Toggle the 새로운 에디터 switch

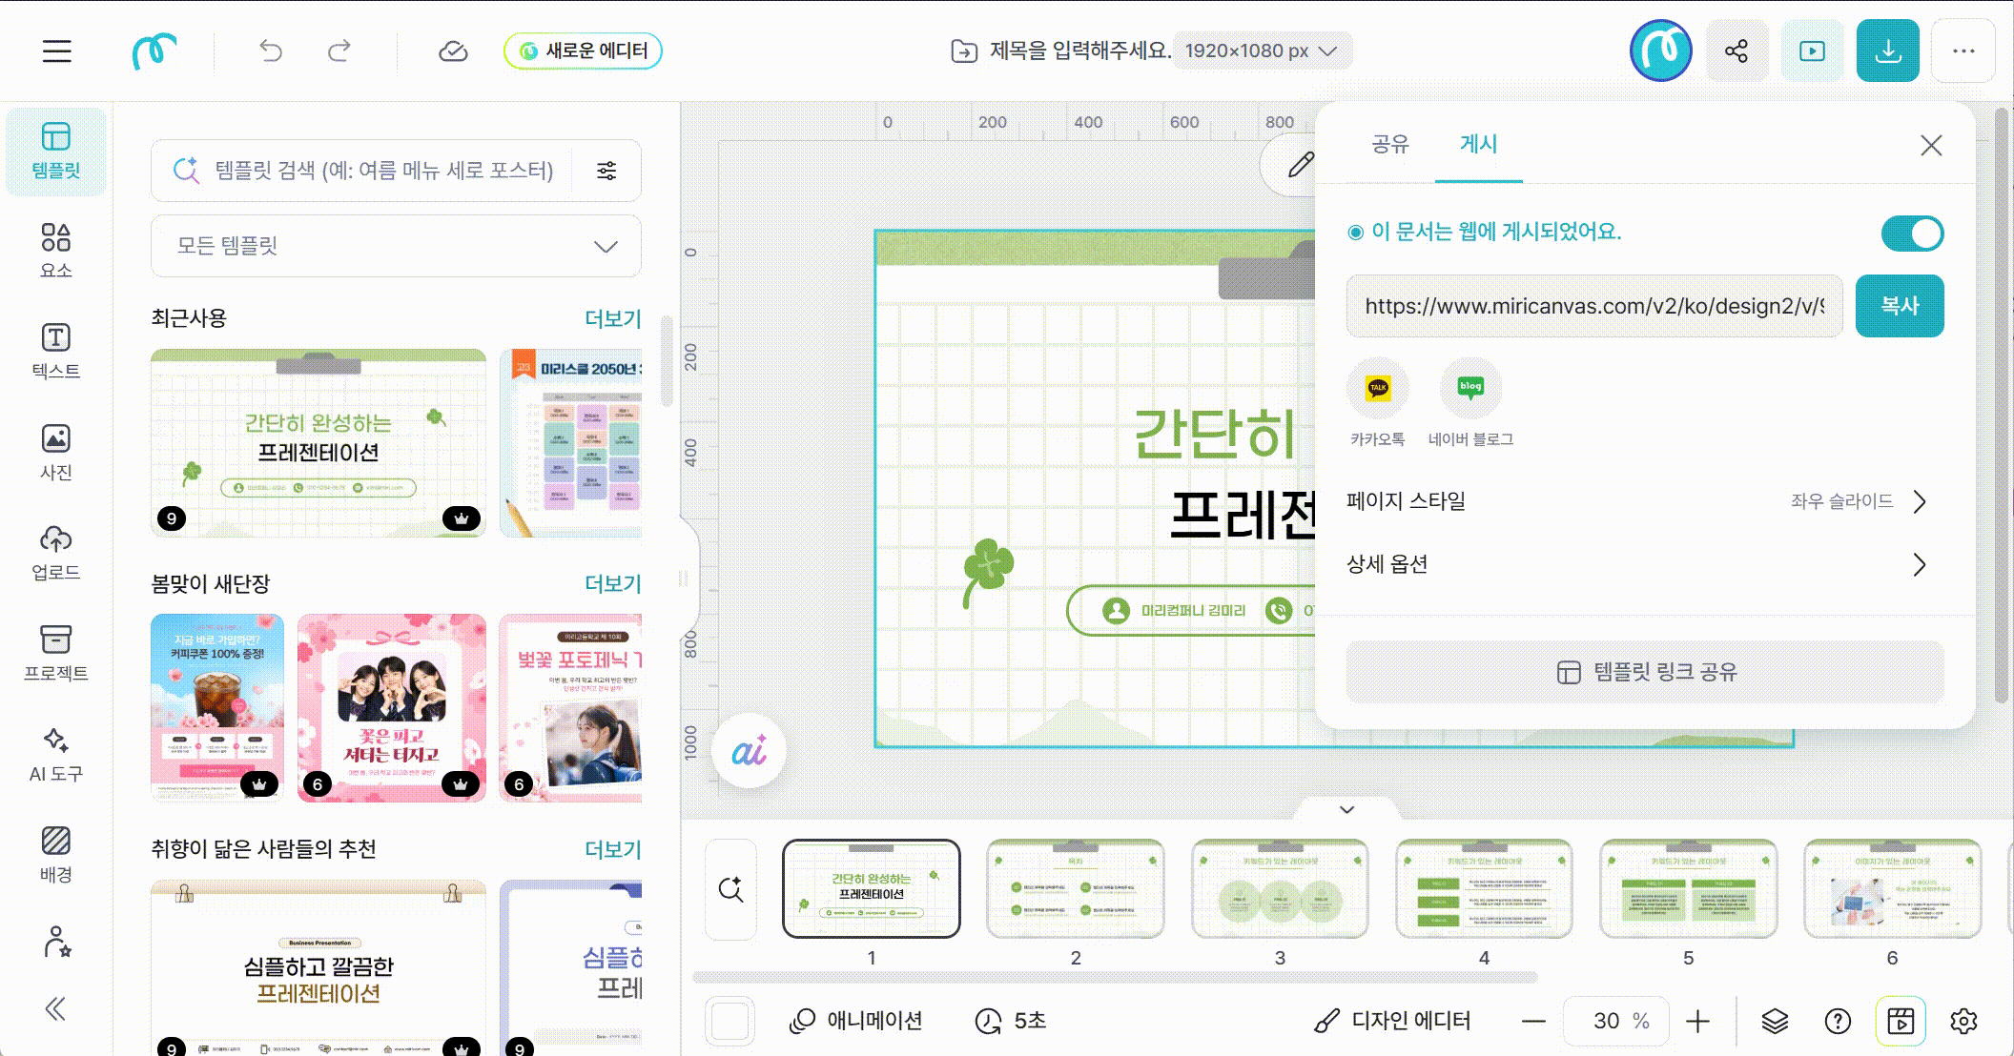pyautogui.click(x=583, y=51)
